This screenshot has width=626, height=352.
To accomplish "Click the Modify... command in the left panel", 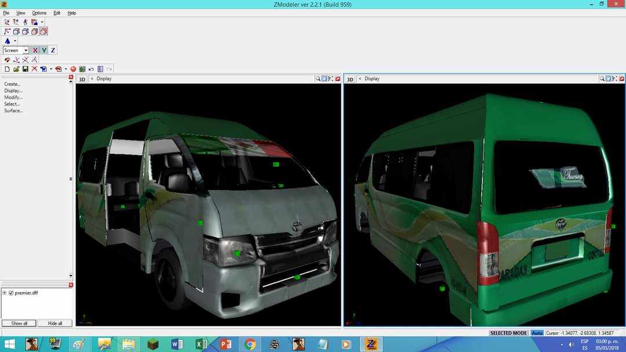I will pyautogui.click(x=13, y=97).
